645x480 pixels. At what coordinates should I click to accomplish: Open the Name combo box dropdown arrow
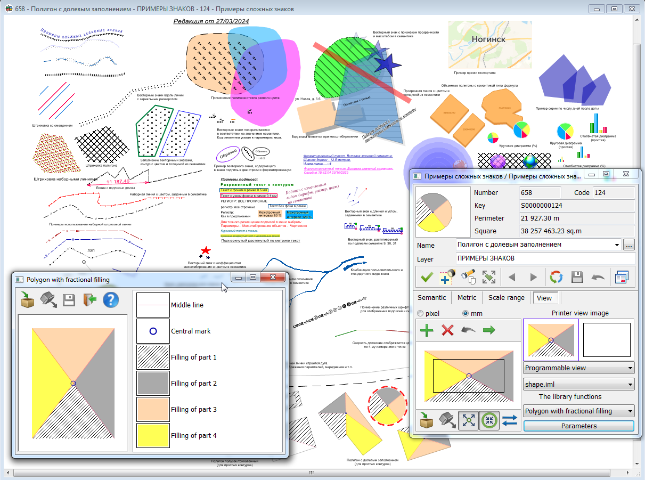point(617,245)
